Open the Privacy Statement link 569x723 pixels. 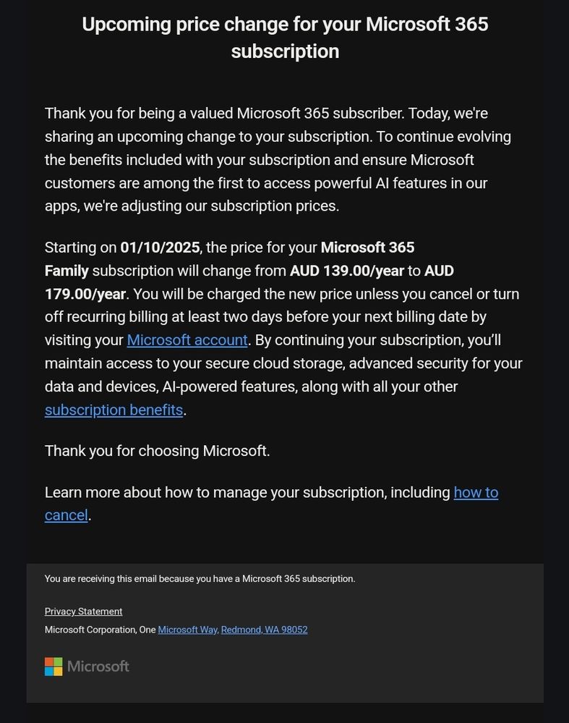(x=83, y=612)
